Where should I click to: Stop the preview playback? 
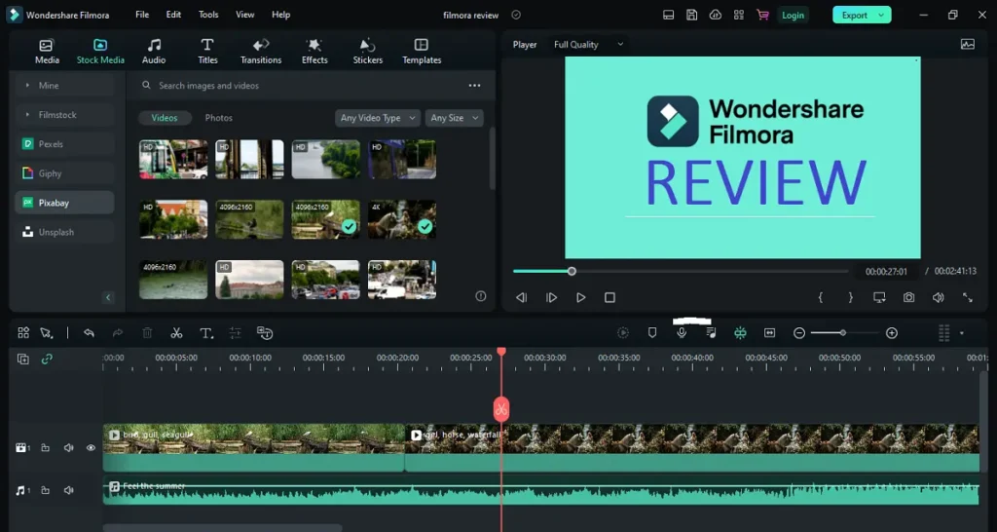coord(609,297)
